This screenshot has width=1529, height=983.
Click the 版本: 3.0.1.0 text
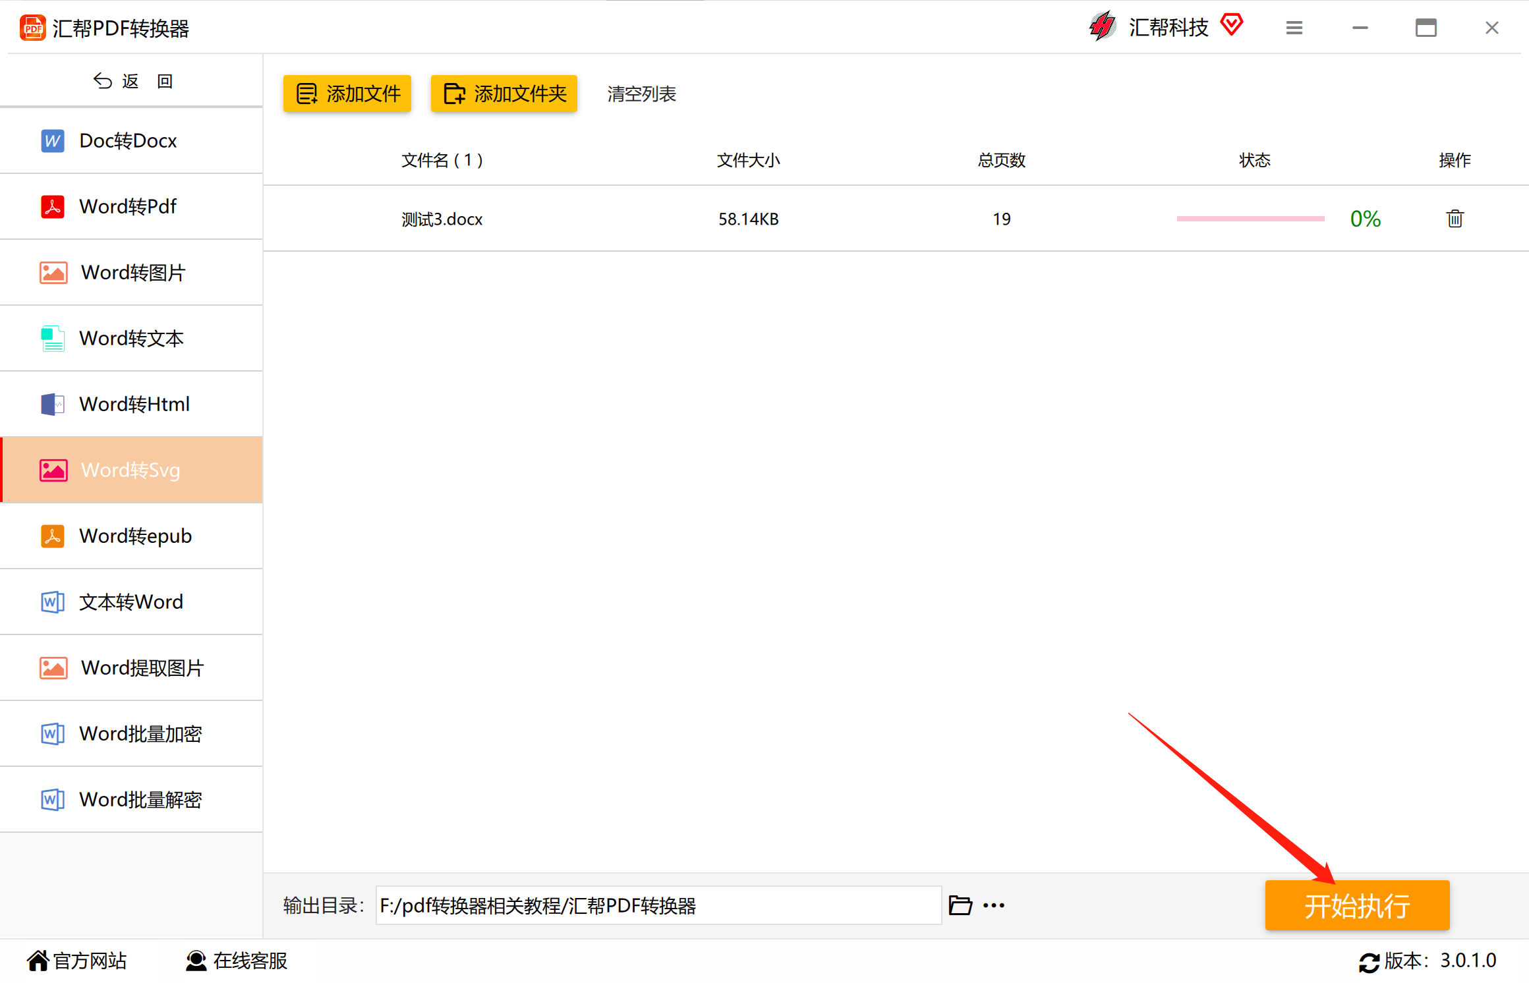pyautogui.click(x=1440, y=961)
